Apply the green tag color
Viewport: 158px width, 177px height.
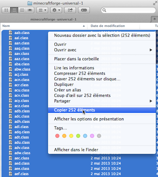tap(78, 136)
